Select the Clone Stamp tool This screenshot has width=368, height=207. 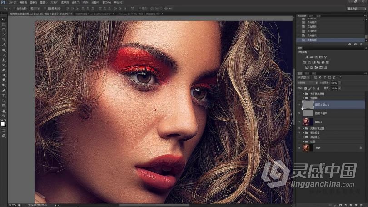(x=4, y=60)
